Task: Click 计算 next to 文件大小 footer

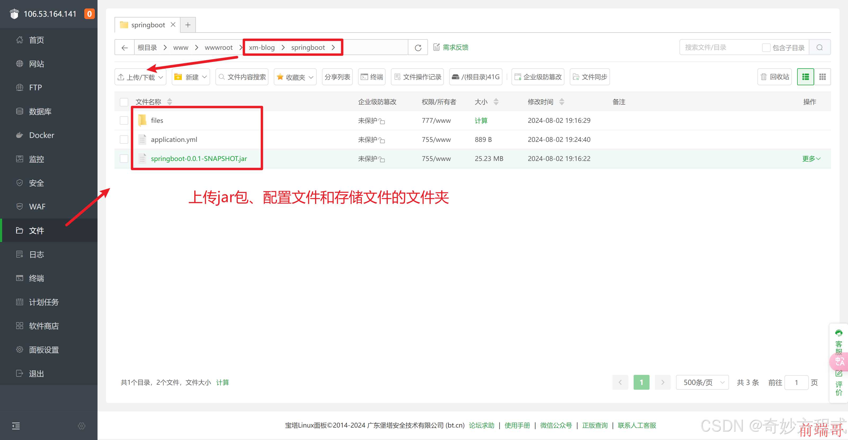Action: [223, 383]
